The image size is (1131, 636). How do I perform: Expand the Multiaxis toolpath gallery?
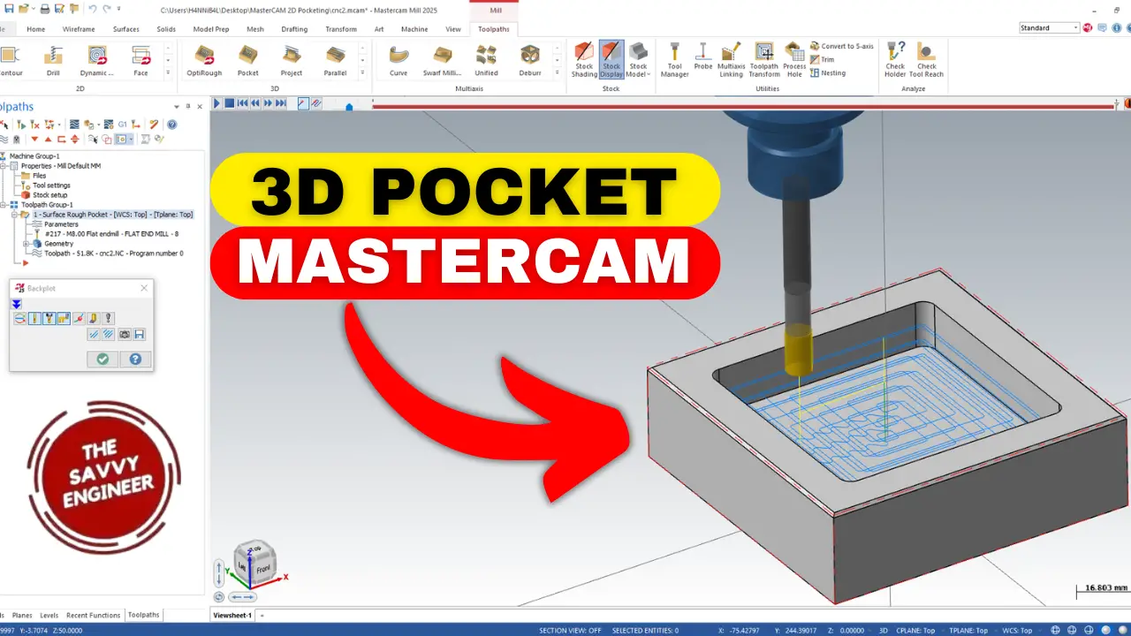pyautogui.click(x=557, y=72)
